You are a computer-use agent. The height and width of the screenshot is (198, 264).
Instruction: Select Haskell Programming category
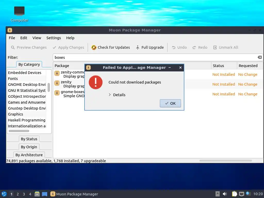[27, 120]
